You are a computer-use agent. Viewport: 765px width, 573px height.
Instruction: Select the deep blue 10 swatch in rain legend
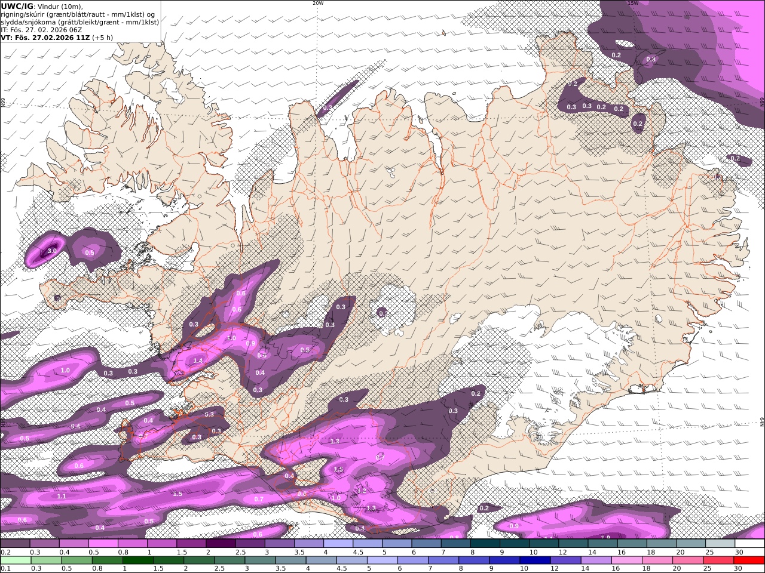(x=534, y=560)
